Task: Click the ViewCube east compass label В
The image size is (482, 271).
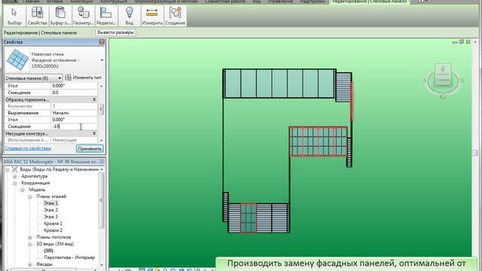Action: pos(461,81)
